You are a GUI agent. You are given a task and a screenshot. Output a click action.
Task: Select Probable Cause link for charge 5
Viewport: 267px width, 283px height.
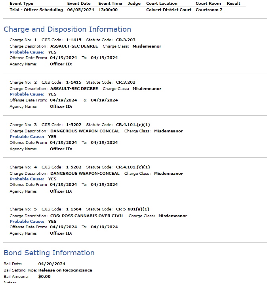(27, 222)
